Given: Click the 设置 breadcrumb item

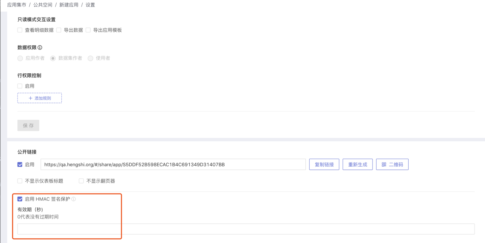Looking at the screenshot, I should tap(90, 5).
